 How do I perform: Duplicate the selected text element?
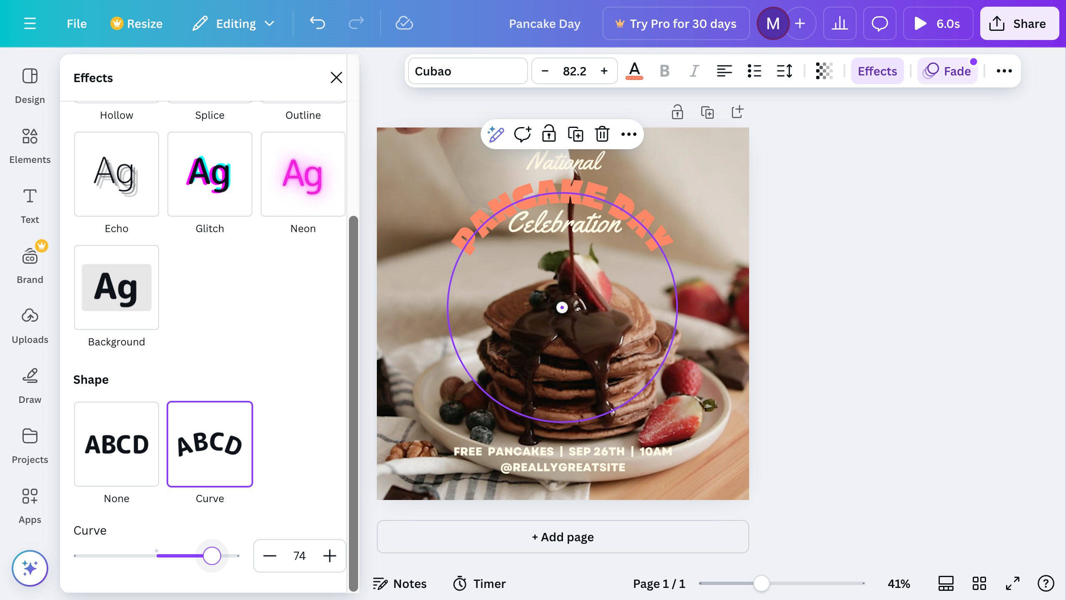tap(575, 134)
